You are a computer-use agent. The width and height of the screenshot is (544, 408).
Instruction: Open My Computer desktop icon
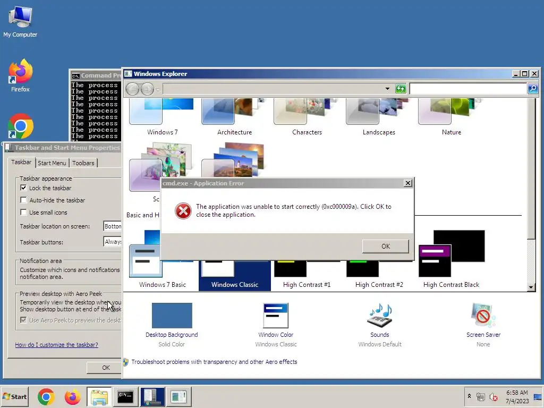[x=20, y=21]
